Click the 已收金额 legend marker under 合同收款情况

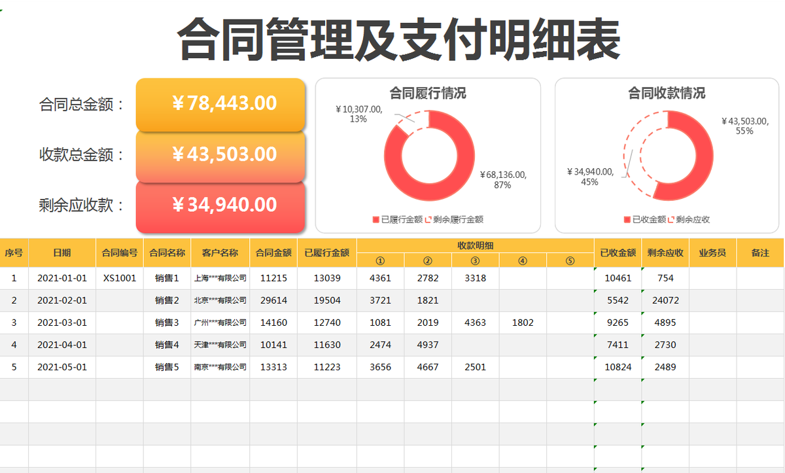click(x=628, y=219)
